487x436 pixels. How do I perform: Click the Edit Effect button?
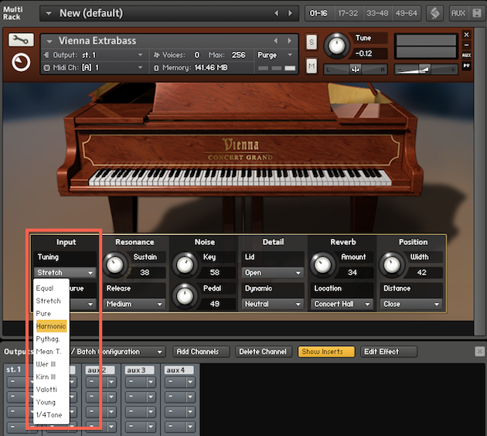pyautogui.click(x=389, y=352)
